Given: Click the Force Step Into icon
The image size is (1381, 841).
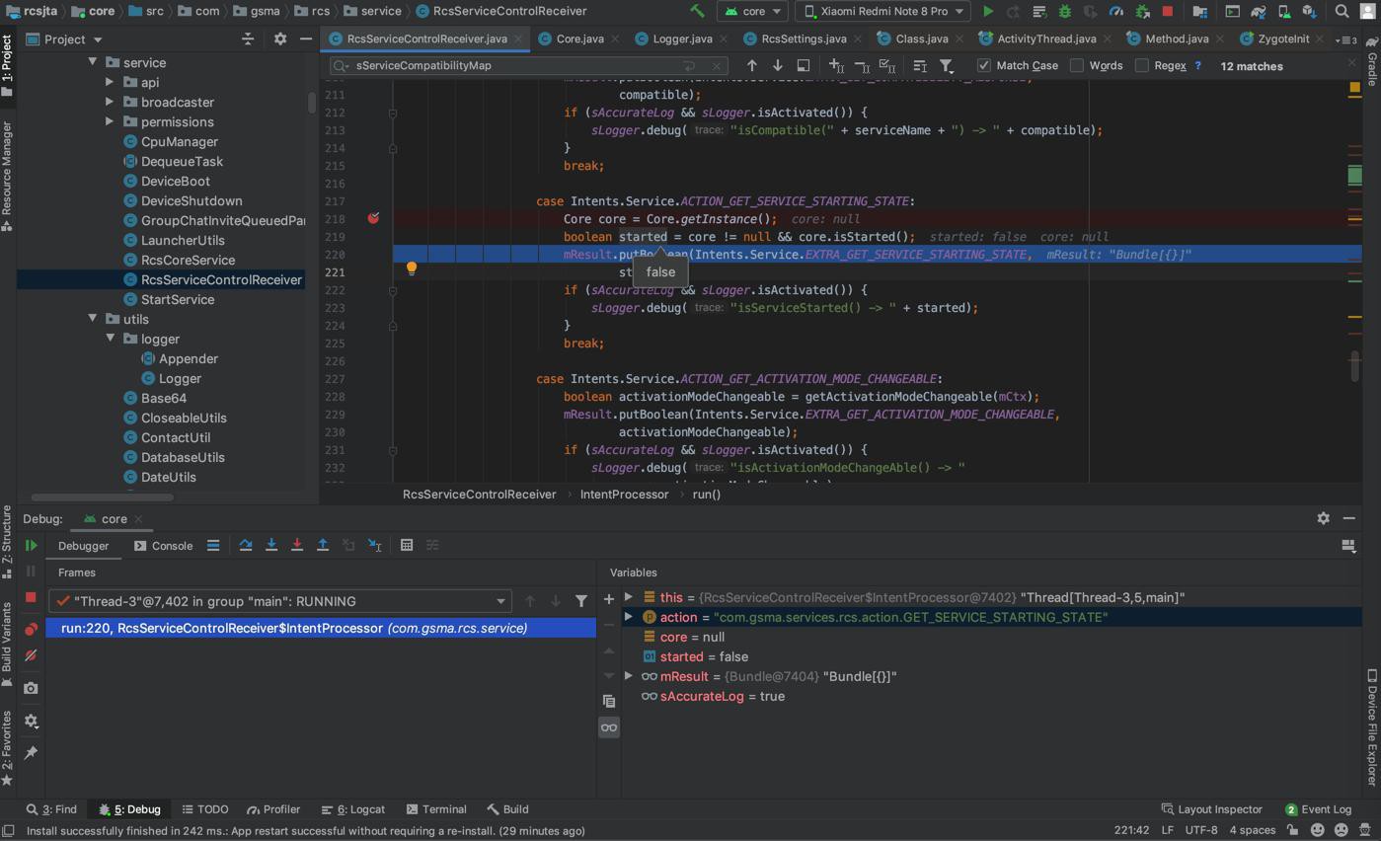Looking at the screenshot, I should 297,545.
